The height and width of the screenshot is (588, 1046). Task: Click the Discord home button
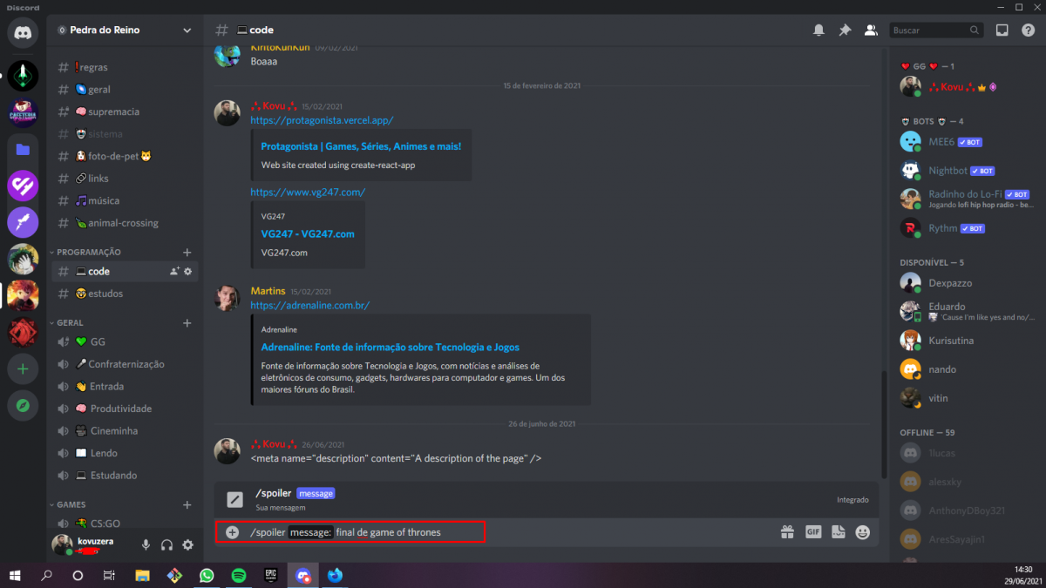22,32
